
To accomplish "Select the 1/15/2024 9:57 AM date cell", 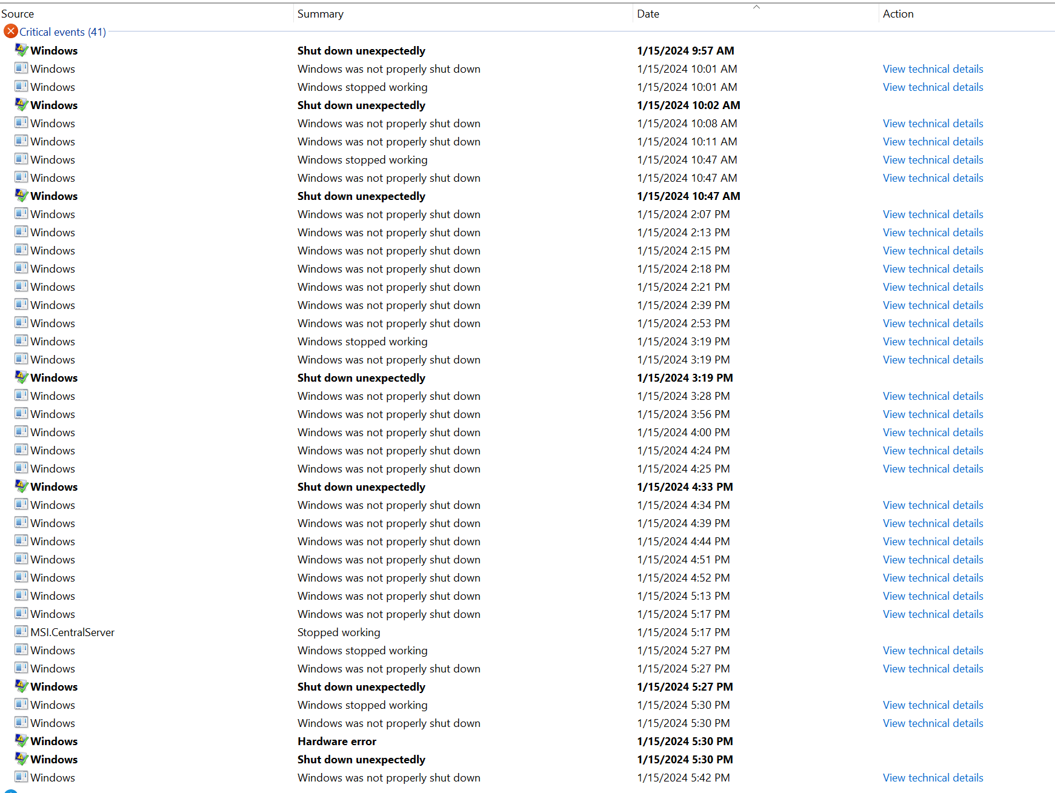I will pyautogui.click(x=685, y=51).
